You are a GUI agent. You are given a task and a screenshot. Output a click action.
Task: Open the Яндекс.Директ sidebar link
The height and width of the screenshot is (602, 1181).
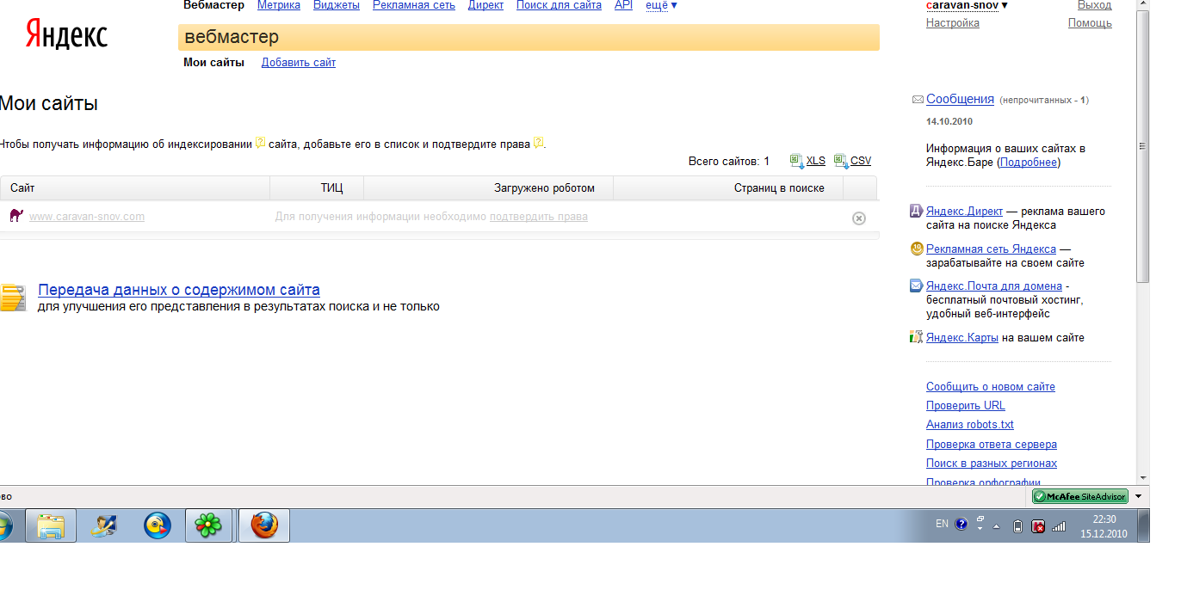tap(965, 212)
